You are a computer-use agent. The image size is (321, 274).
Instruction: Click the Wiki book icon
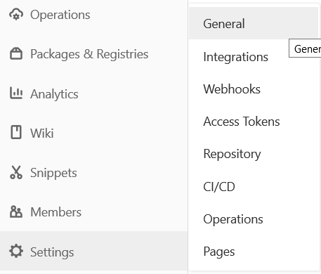point(16,132)
